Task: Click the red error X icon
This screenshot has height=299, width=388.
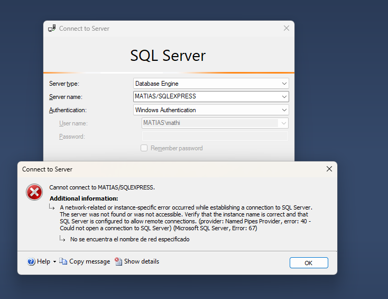Action: point(34,192)
